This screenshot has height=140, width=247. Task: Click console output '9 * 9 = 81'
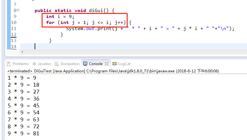click(23, 133)
